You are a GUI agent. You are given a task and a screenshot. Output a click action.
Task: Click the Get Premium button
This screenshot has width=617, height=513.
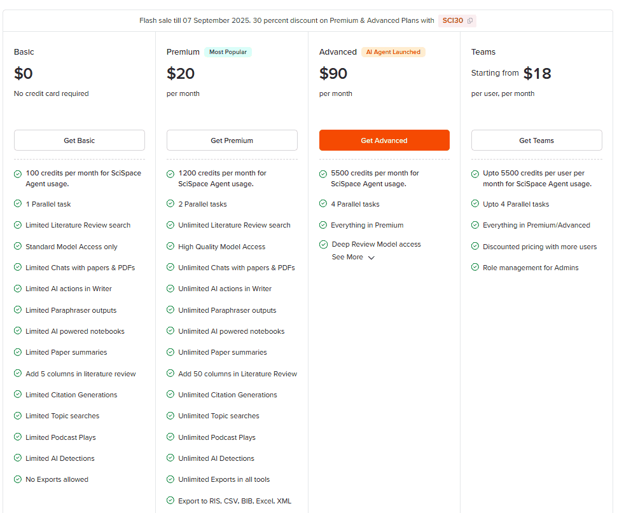(232, 140)
